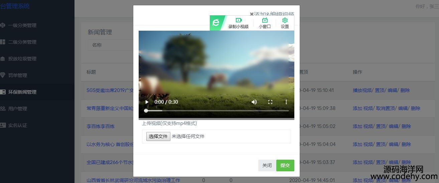The image size is (439, 183).
Task: Click the green browser e logo
Action: tap(216, 23)
